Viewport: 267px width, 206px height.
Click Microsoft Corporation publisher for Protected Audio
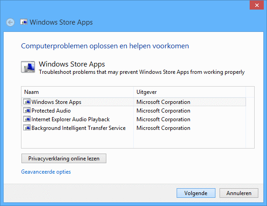point(163,111)
